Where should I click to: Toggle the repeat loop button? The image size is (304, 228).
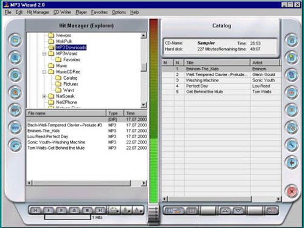click(114, 210)
